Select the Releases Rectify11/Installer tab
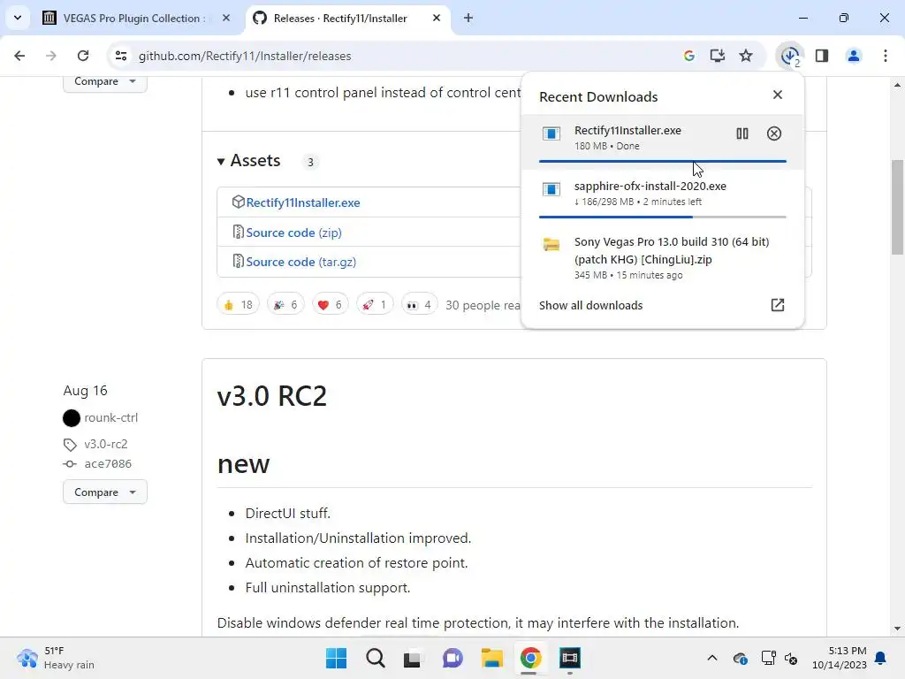 point(347,18)
